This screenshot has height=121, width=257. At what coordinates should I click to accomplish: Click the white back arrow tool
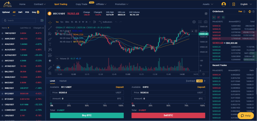pyautogui.click(x=50, y=61)
